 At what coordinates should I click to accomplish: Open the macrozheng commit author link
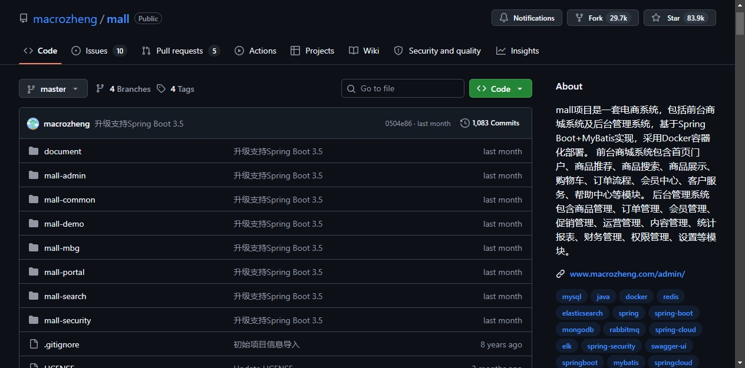click(x=67, y=124)
